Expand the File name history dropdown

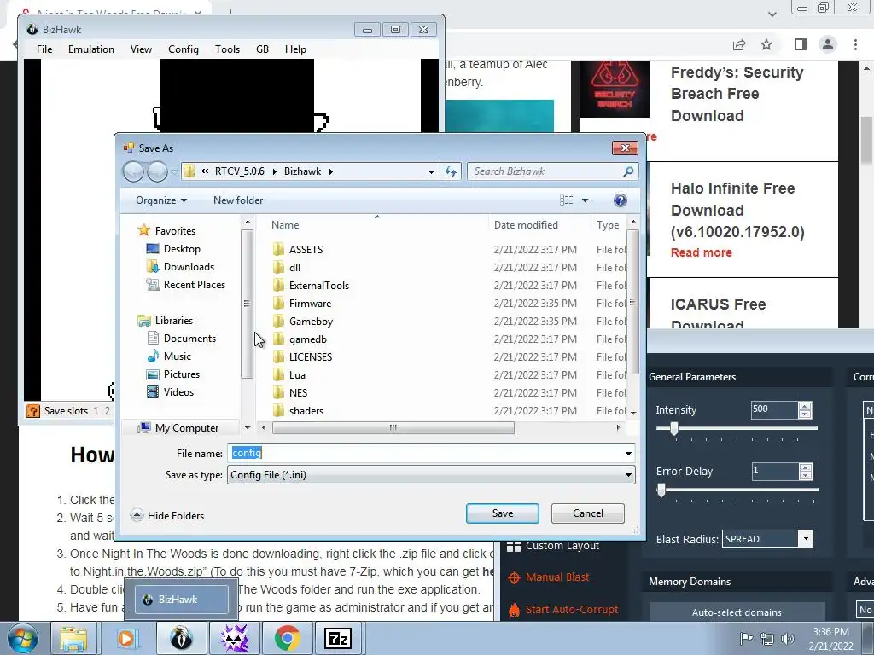coord(628,454)
